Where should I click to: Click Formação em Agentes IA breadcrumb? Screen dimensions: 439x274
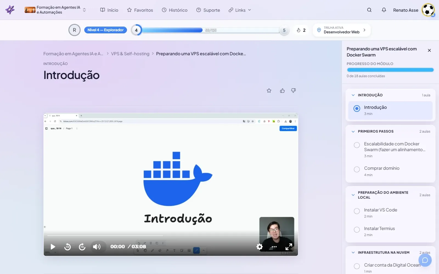click(73, 54)
